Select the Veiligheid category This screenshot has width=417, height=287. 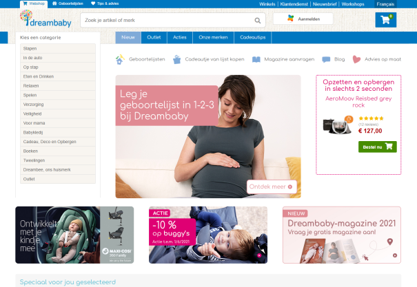tap(58, 114)
